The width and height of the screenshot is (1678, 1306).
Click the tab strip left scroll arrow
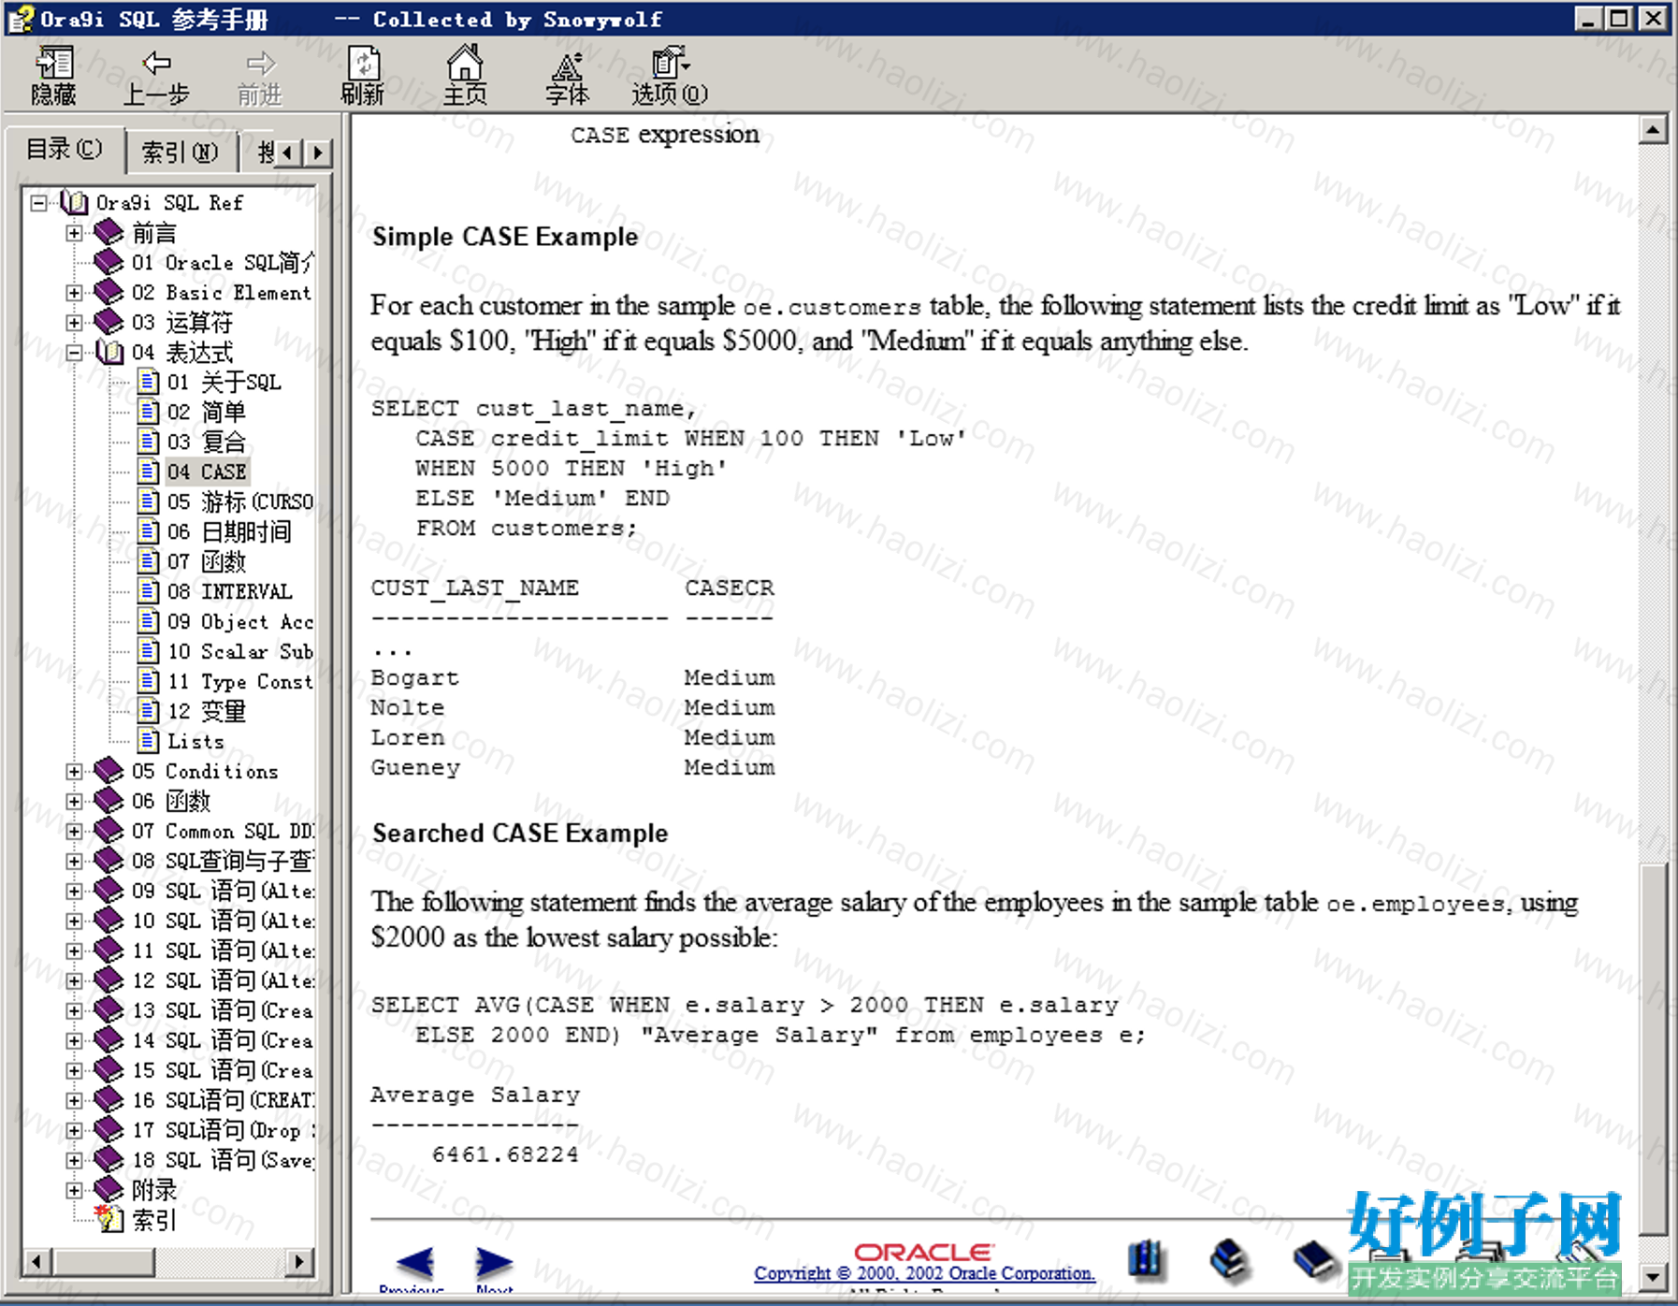pos(289,152)
